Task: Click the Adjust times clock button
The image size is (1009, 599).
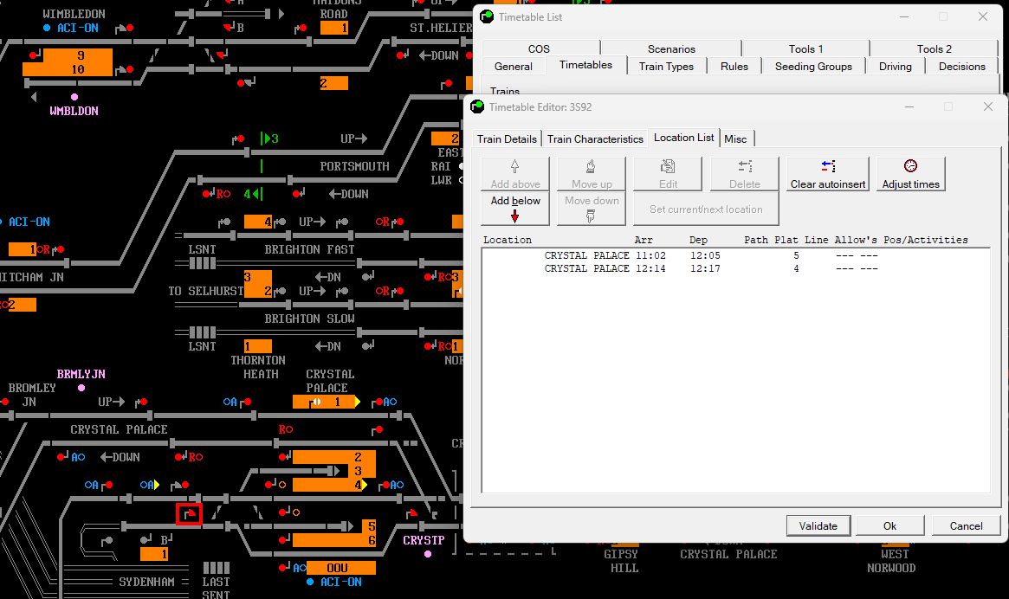Action: (910, 174)
